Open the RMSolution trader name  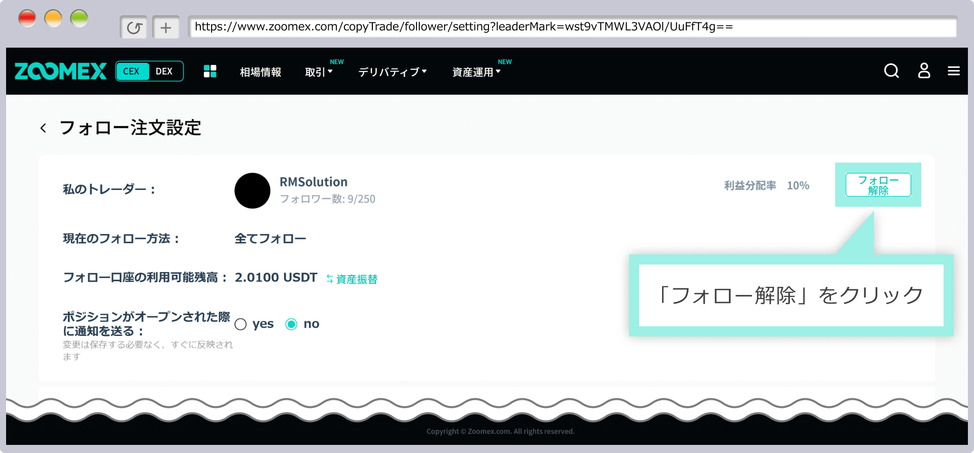(x=314, y=182)
